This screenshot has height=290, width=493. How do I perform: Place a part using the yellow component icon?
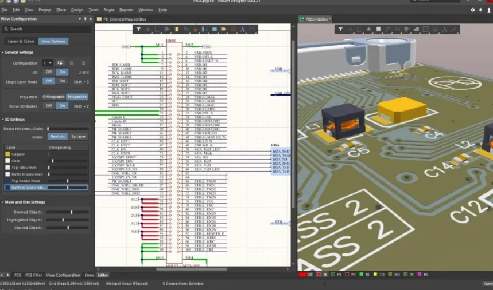pyautogui.click(x=176, y=30)
